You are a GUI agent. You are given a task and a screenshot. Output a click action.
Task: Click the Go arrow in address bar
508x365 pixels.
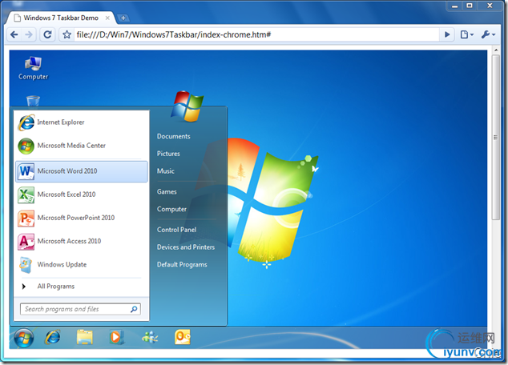[447, 34]
